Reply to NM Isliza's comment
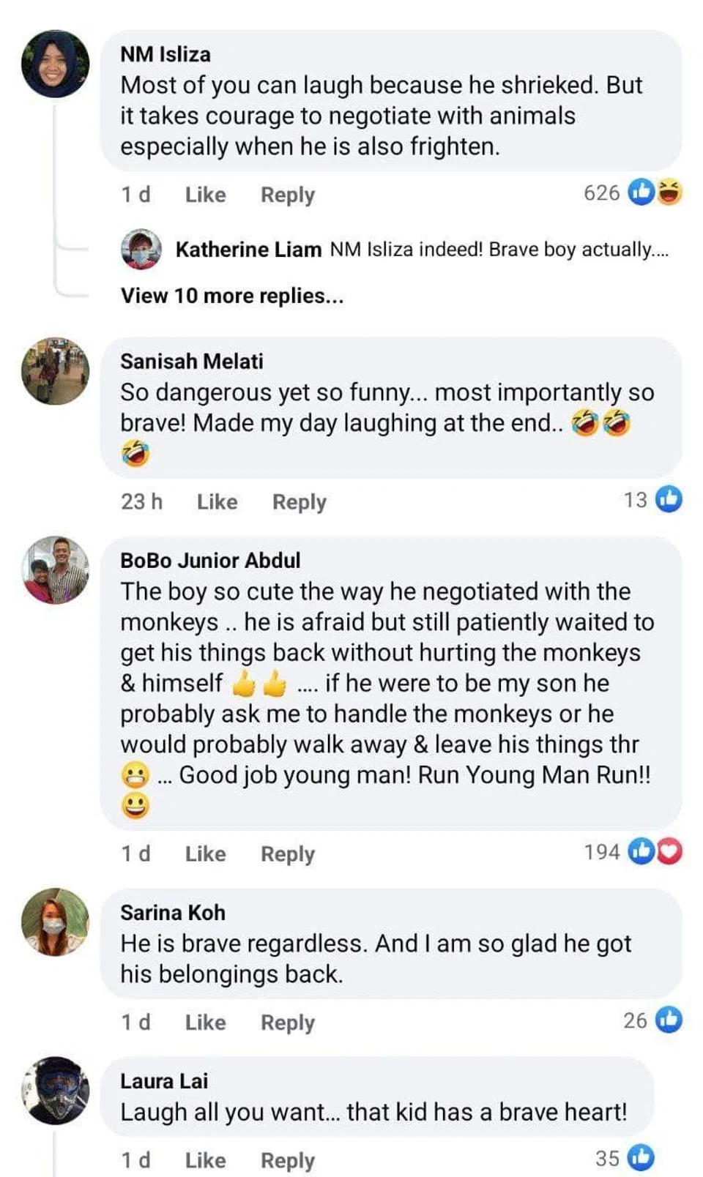Viewport: 703px width, 1177px height. click(x=288, y=195)
